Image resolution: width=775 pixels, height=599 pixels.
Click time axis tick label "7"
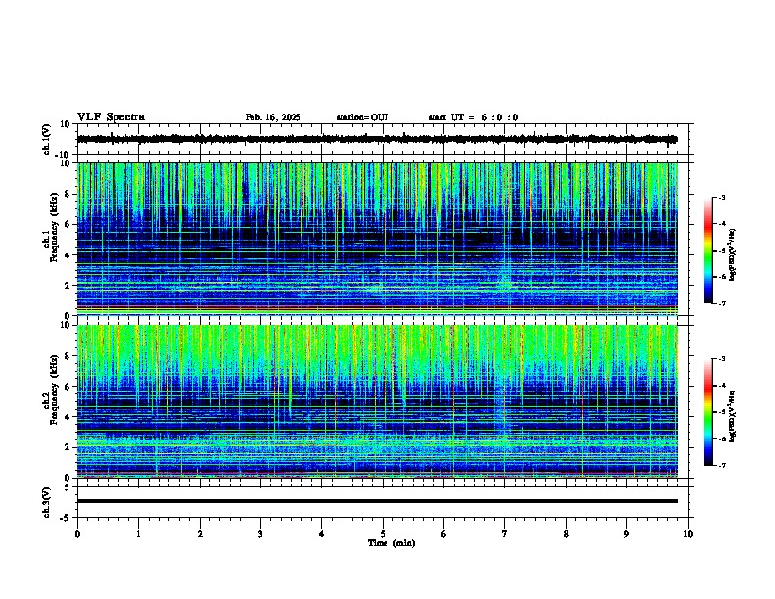(505, 534)
